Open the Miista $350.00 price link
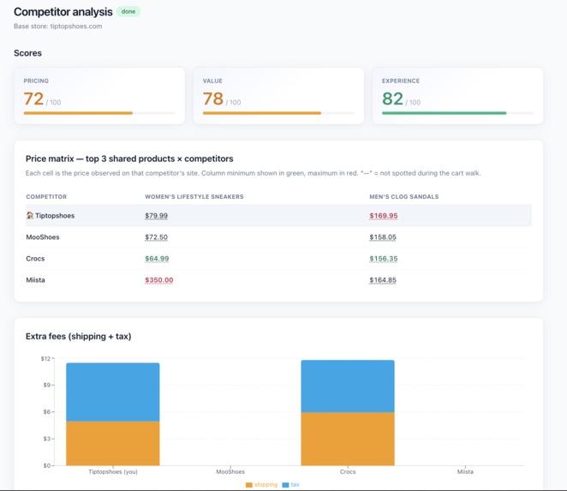Viewport: 567px width, 491px height. [x=159, y=280]
